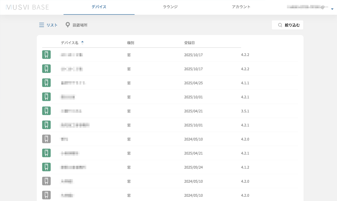Open the ラウンジ tab
The image size is (337, 201).
(170, 7)
